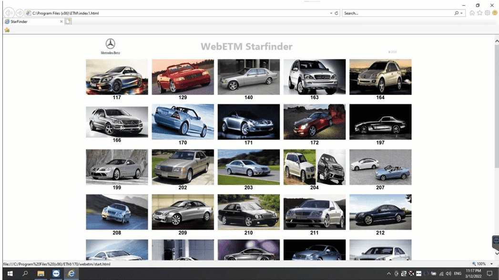Open the volume speaker icon in tray
This screenshot has height=280, width=499.
[448, 273]
